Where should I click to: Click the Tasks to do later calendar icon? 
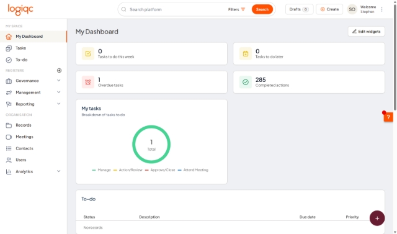coord(246,53)
